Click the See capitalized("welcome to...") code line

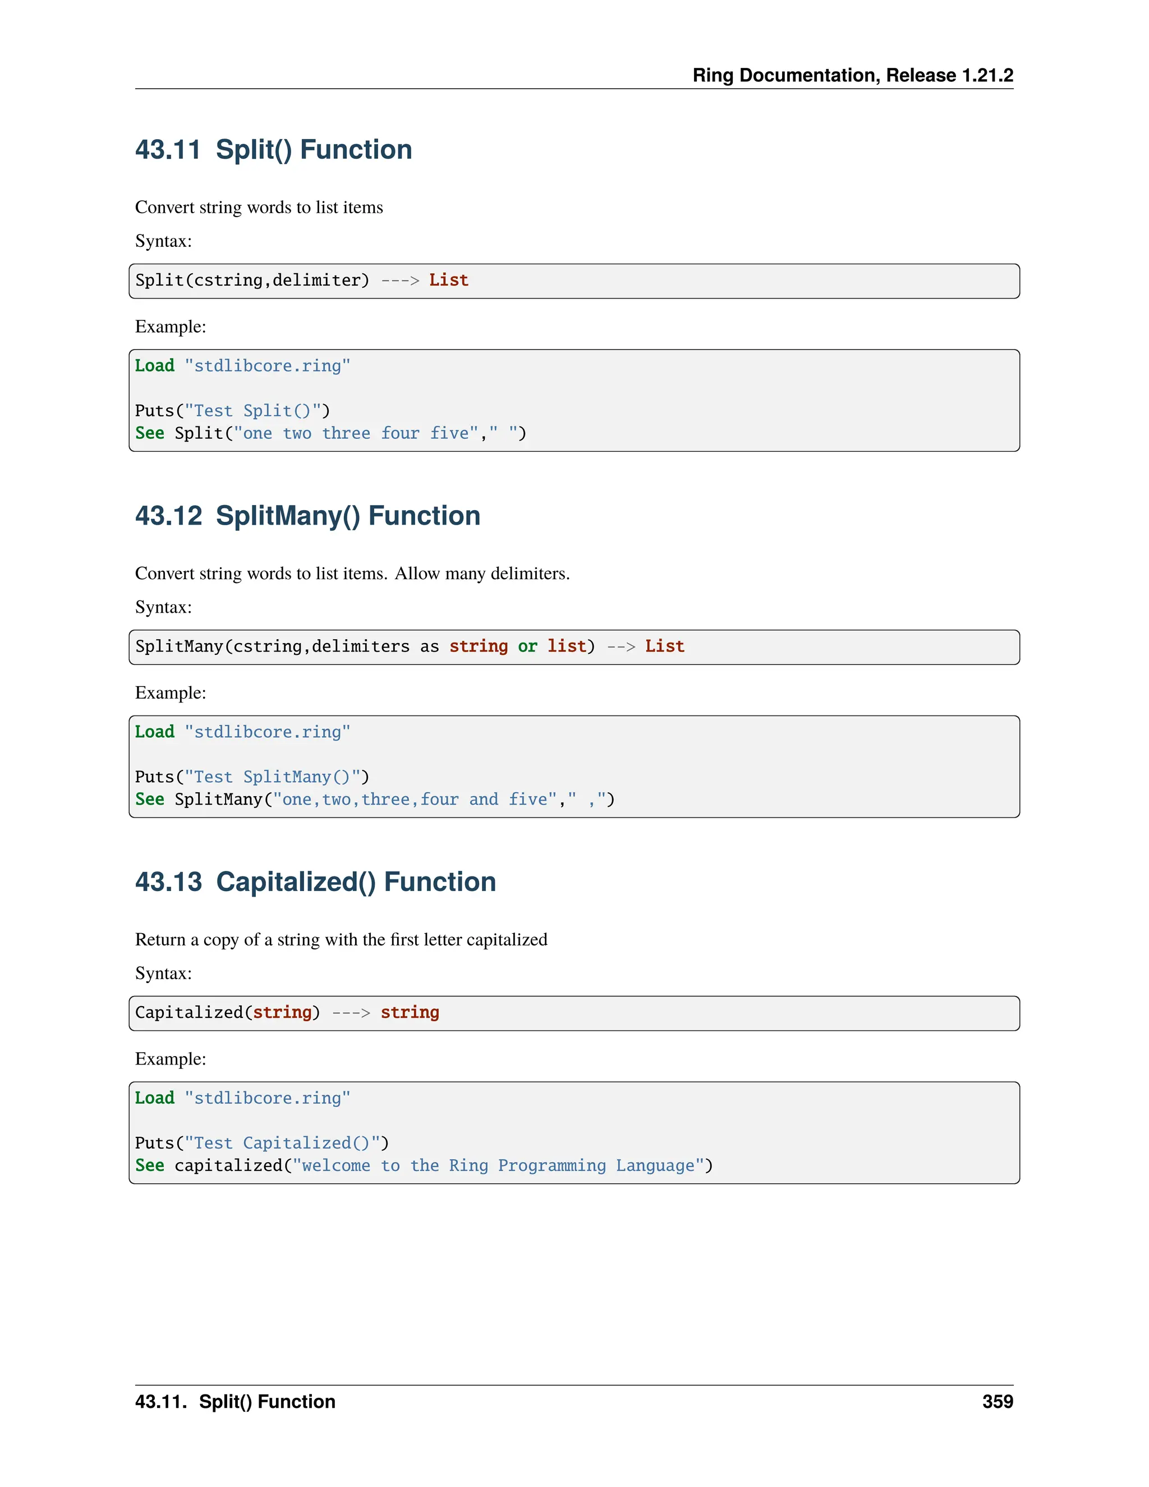(424, 1165)
